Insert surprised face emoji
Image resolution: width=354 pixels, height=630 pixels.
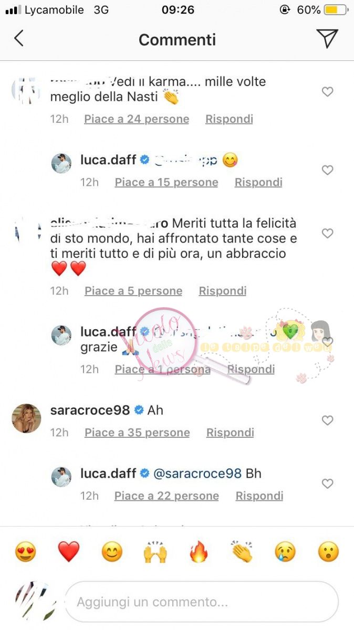click(328, 552)
